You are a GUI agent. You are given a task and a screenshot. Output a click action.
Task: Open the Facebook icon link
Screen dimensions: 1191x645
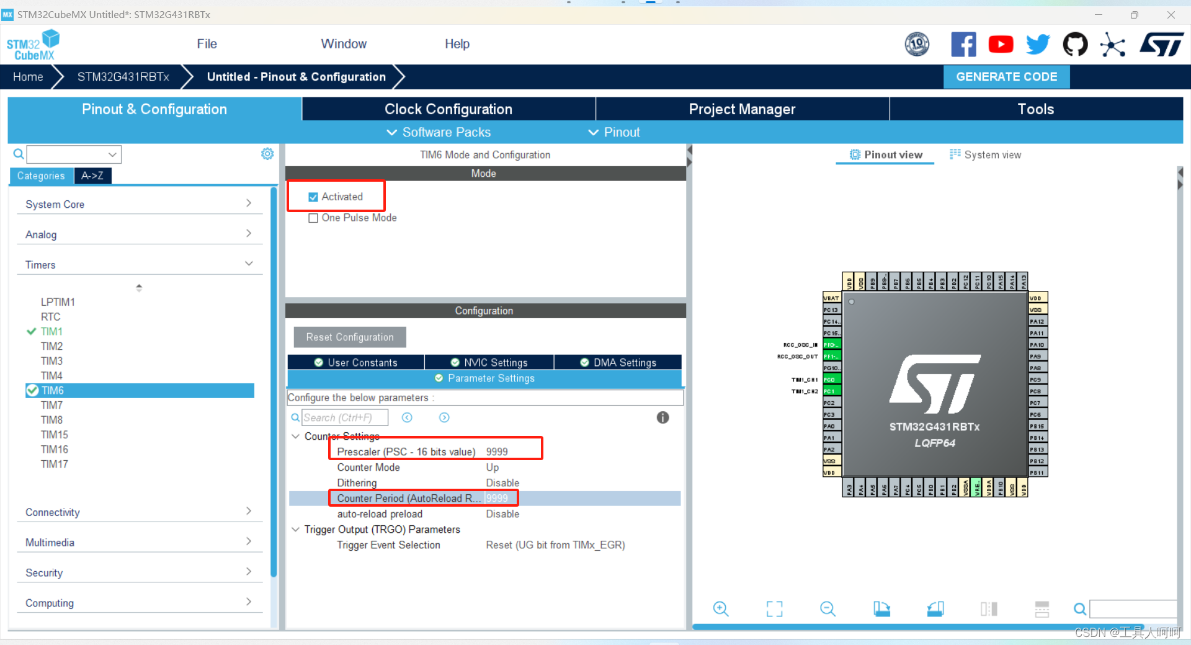963,45
